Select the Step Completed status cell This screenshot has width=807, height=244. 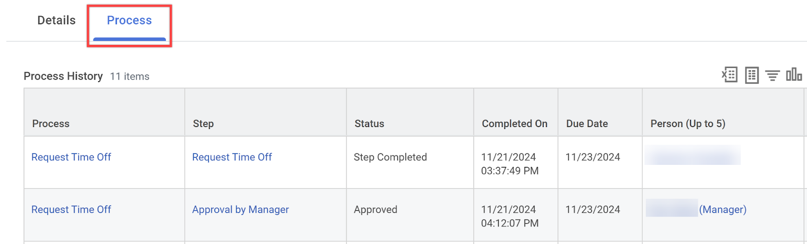390,157
